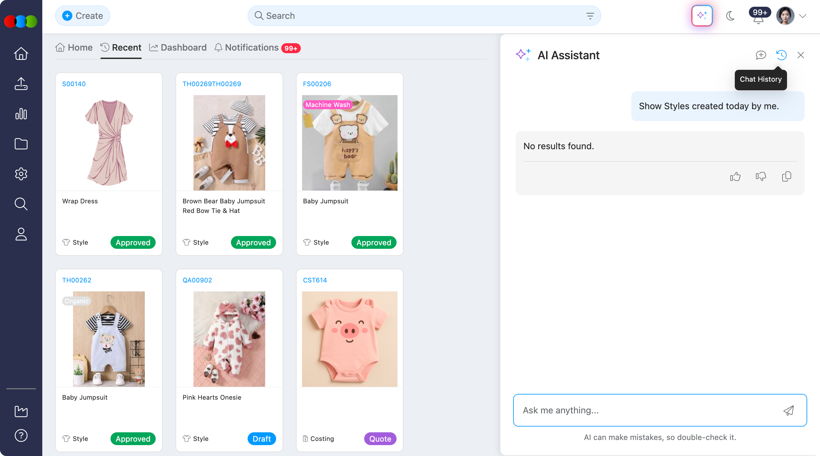Viewport: 820px width, 456px height.
Task: Open AI Assistant via the sparkle toolbar icon
Action: click(x=701, y=15)
